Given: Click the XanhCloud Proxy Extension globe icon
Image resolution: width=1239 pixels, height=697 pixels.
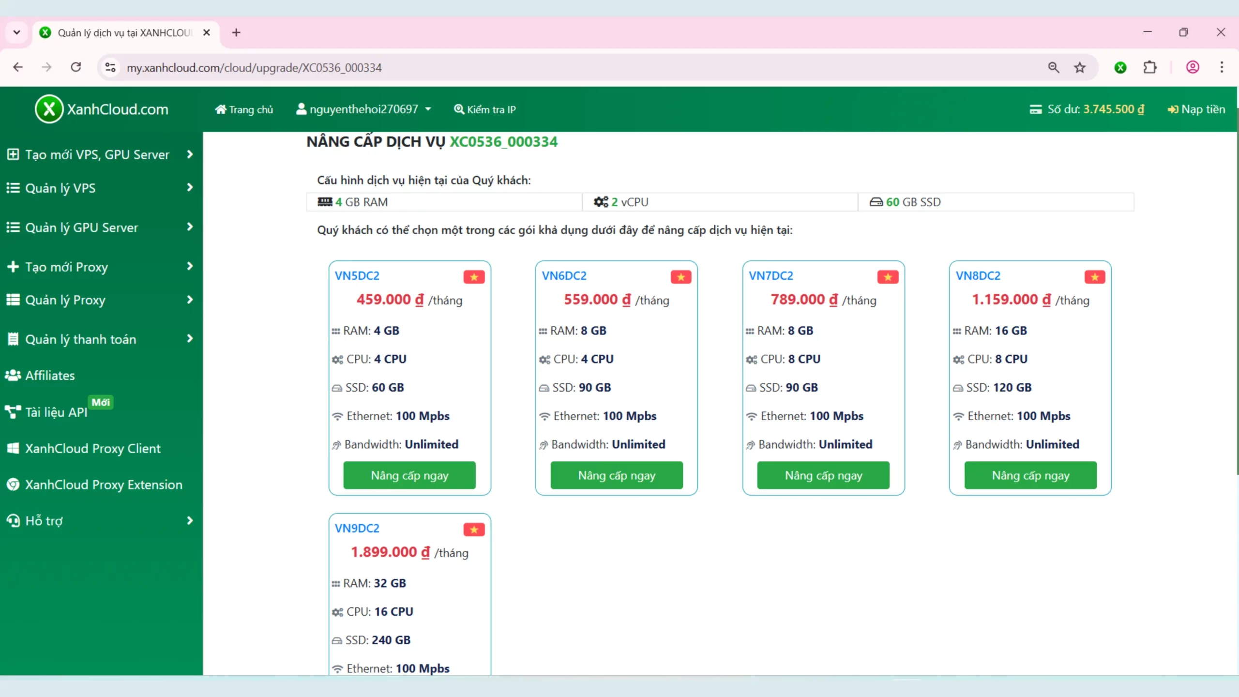Looking at the screenshot, I should [13, 485].
